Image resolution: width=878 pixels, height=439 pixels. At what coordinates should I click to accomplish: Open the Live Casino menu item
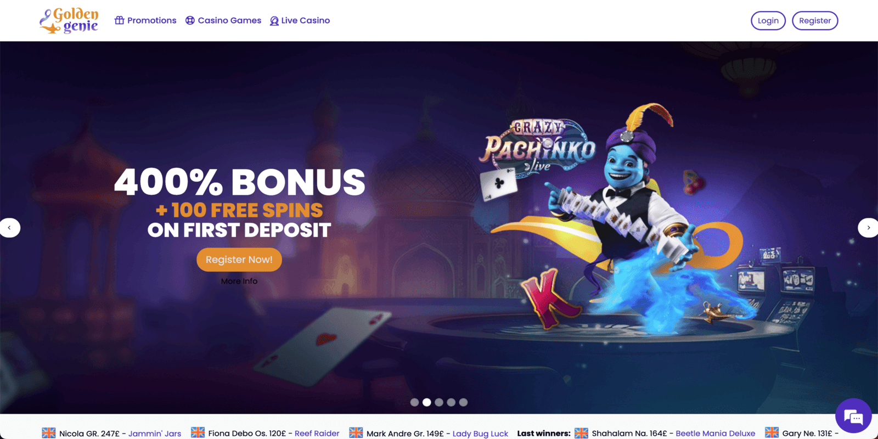pyautogui.click(x=300, y=20)
